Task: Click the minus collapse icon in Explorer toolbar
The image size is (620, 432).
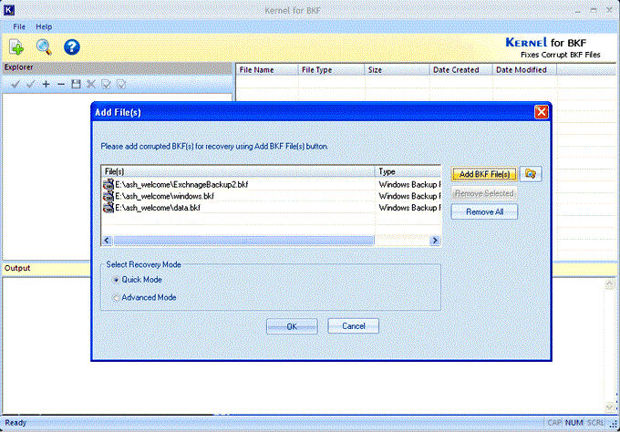Action: [61, 84]
